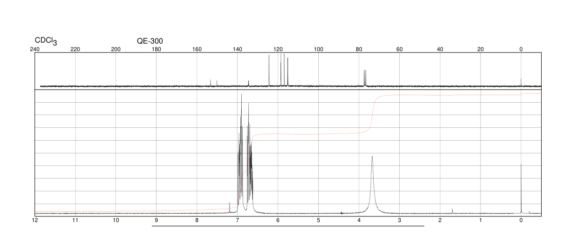Click the 4 ppm label on proton axis

[359, 220]
